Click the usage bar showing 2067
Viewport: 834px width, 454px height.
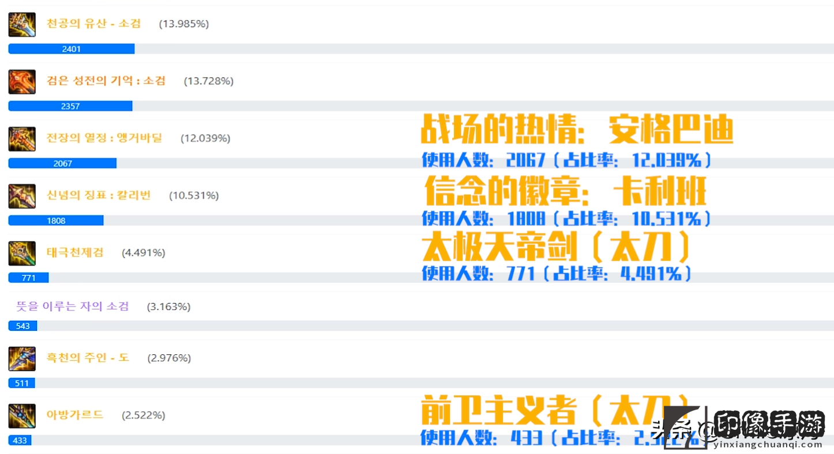[62, 163]
